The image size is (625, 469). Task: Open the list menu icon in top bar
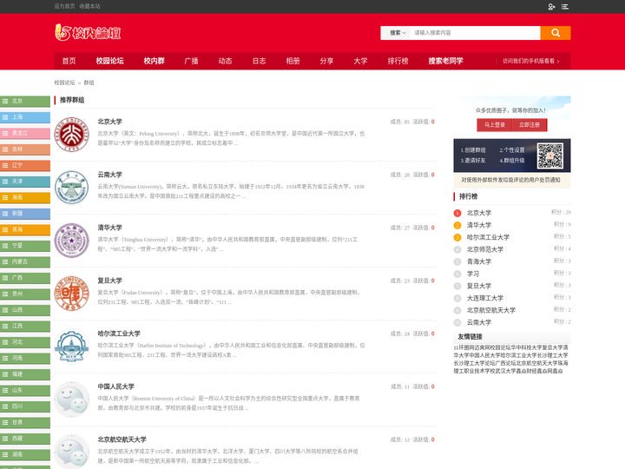[x=565, y=7]
